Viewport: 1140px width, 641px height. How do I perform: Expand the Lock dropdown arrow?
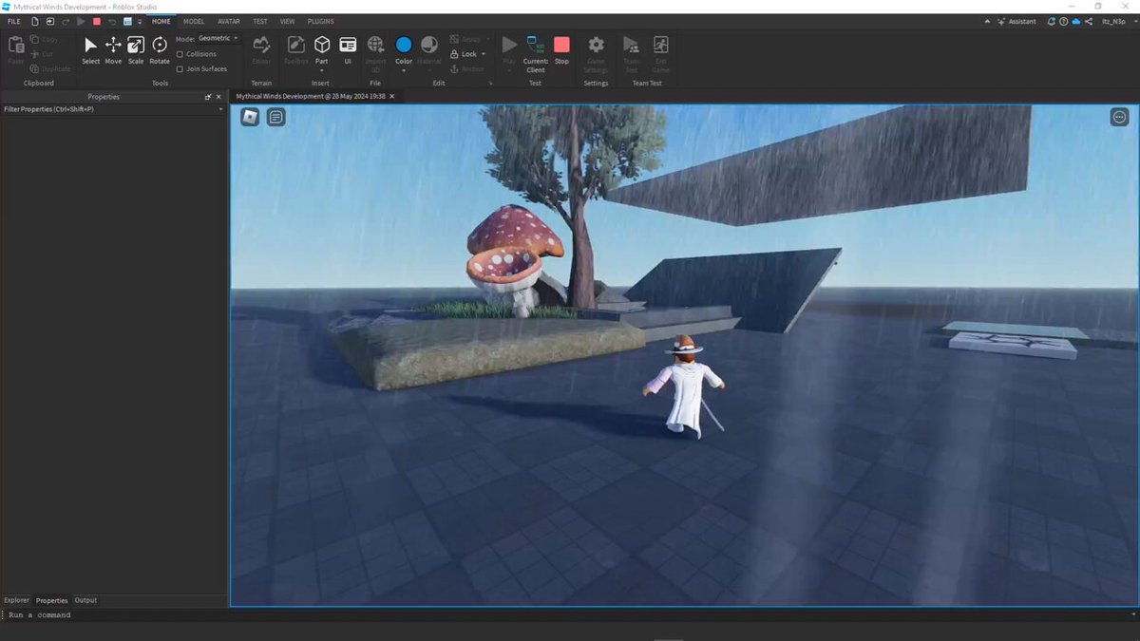click(484, 54)
